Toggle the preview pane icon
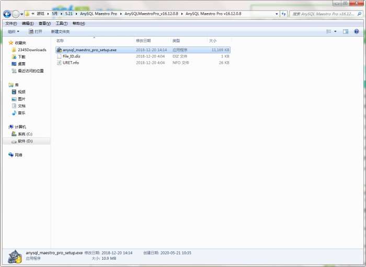 346,31
